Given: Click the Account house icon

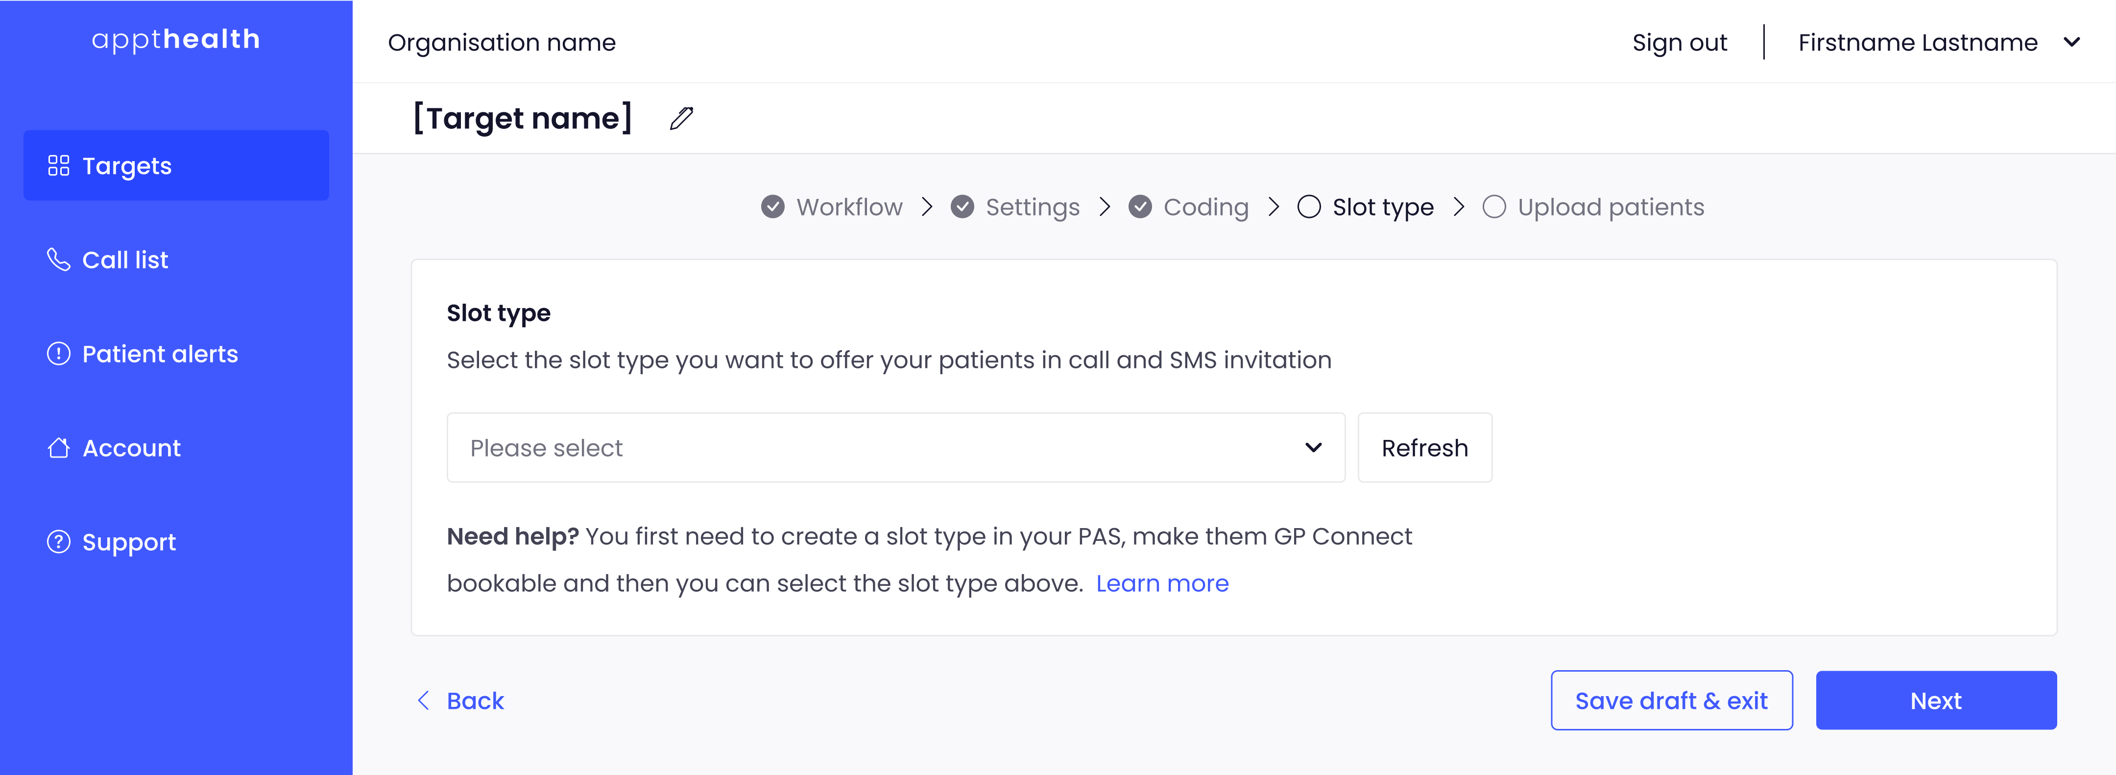Looking at the screenshot, I should (x=58, y=448).
